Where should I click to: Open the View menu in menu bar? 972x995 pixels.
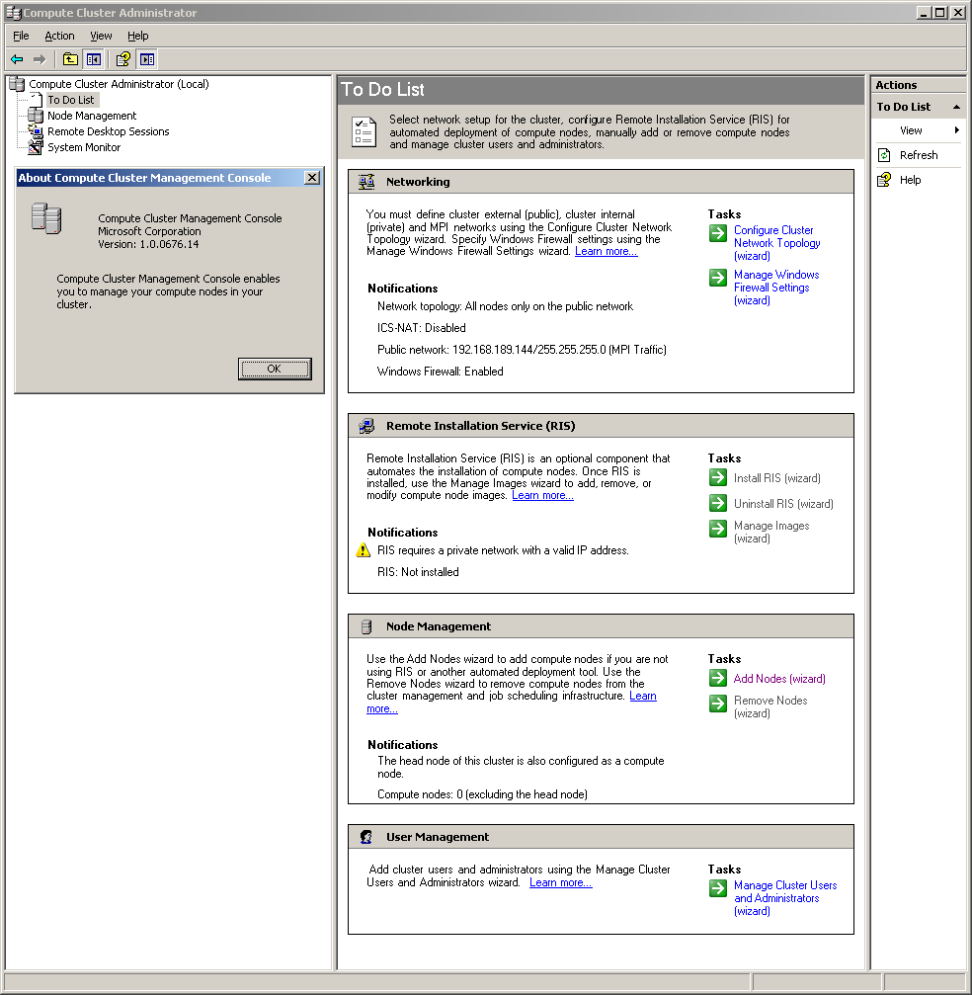pyautogui.click(x=101, y=37)
